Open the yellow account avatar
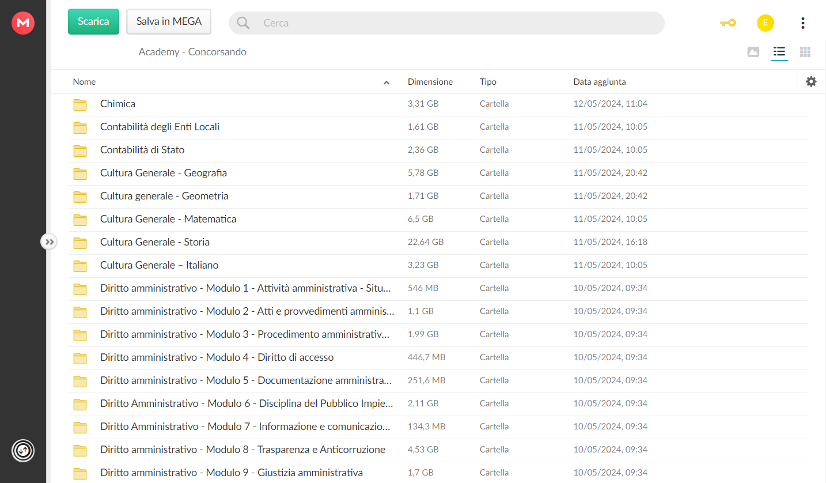Viewport: 826px width, 483px height. coord(765,23)
